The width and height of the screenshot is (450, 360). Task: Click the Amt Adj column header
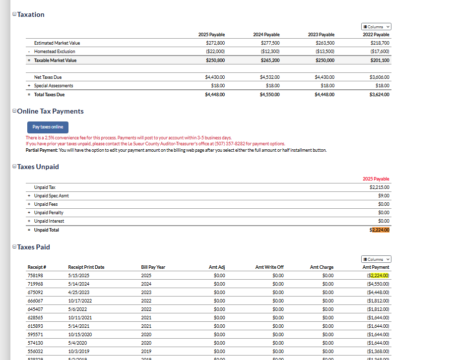pyautogui.click(x=217, y=267)
